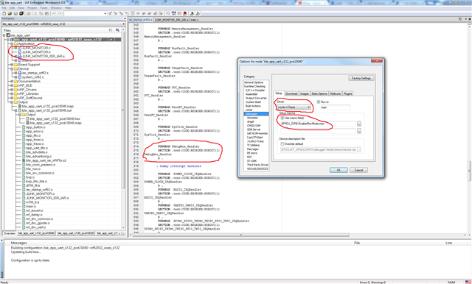Select the Overview workspace tab at the bottom
Image resolution: width=472 pixels, height=284 pixels.
(x=10, y=233)
